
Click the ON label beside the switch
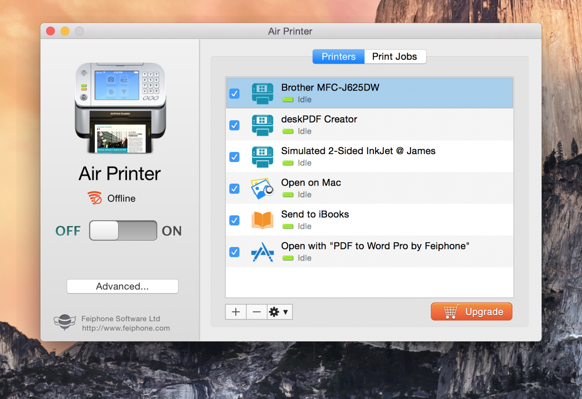click(x=172, y=231)
